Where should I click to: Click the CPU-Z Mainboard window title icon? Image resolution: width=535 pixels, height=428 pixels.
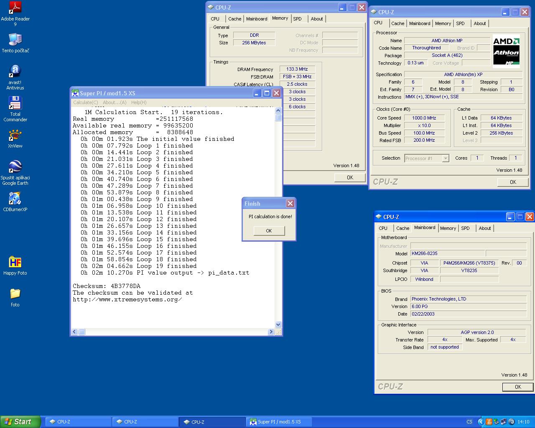(379, 217)
